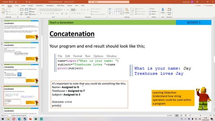
Task: Click the Concatenation slide title text
Action: click(72, 34)
